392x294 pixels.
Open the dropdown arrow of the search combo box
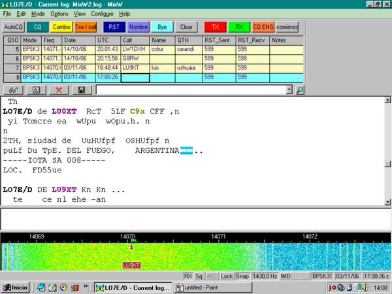[289, 90]
